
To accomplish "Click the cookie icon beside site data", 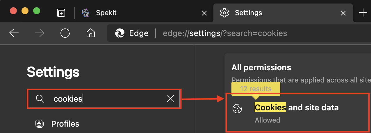I will tap(238, 108).
